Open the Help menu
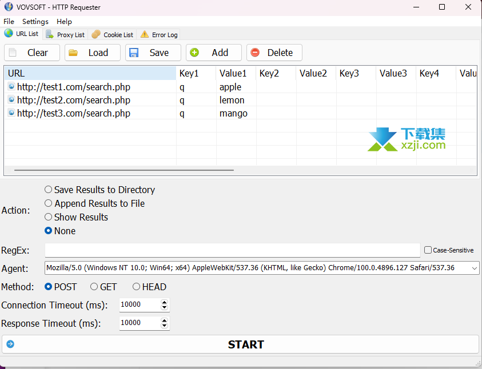Image resolution: width=482 pixels, height=369 pixels. pyautogui.click(x=64, y=22)
